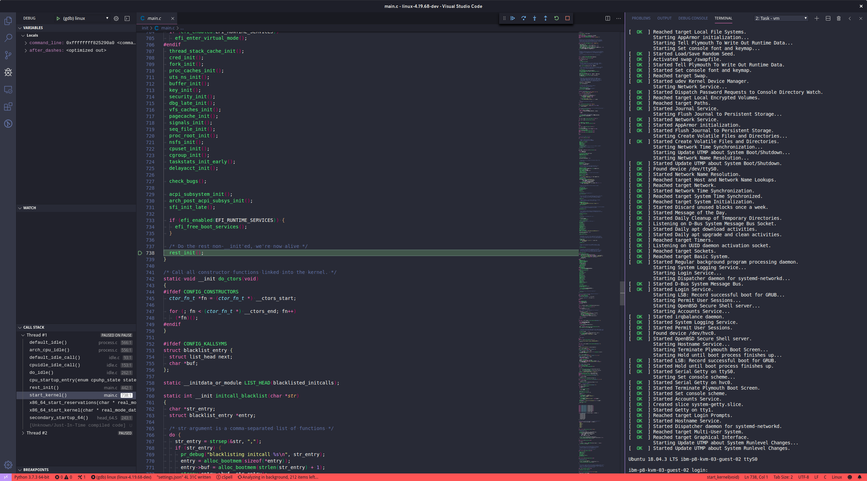Click the editor vertical scrollbar thumb
867x481 pixels.
pyautogui.click(x=622, y=293)
